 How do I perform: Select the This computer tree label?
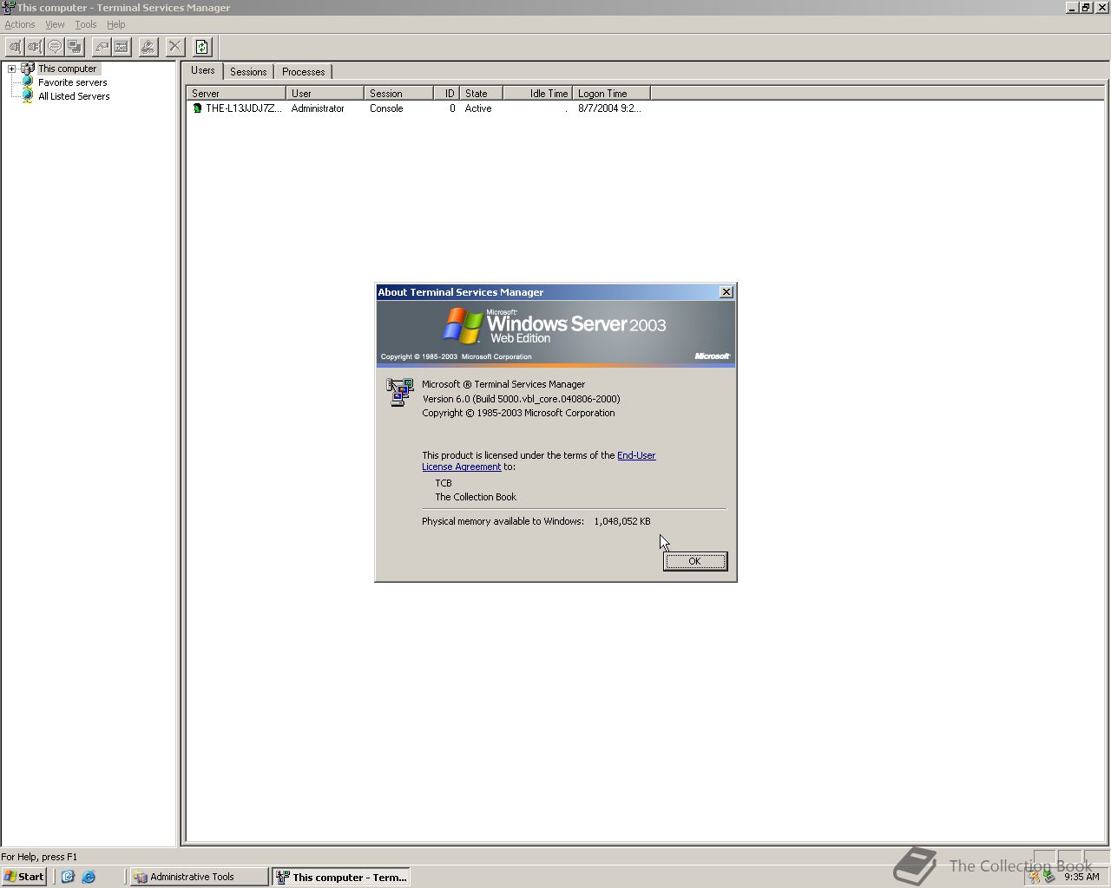click(x=68, y=69)
